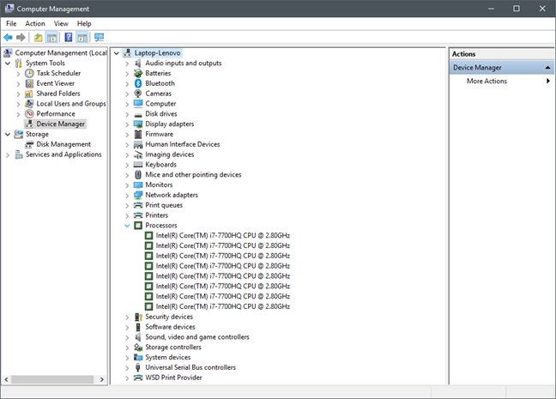
Task: Click the Security devices icon
Action: 138,317
